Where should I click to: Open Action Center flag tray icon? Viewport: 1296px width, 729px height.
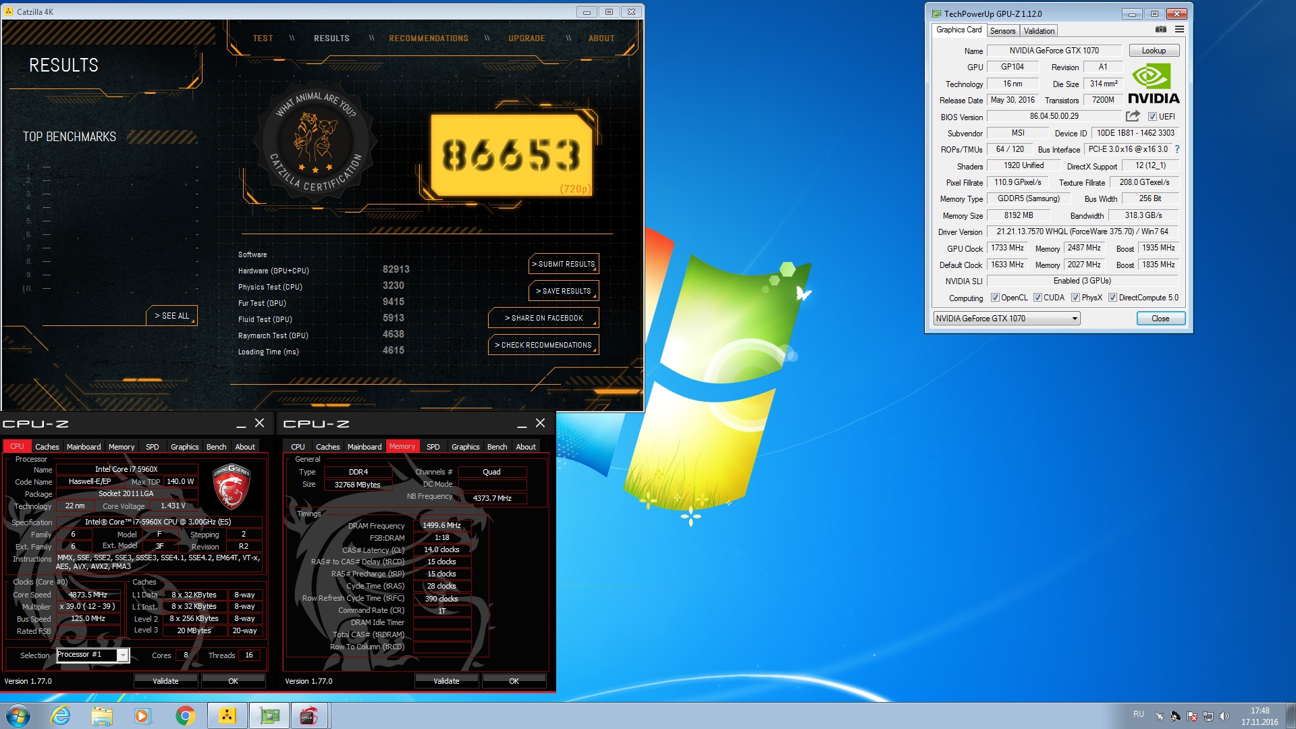[1192, 716]
